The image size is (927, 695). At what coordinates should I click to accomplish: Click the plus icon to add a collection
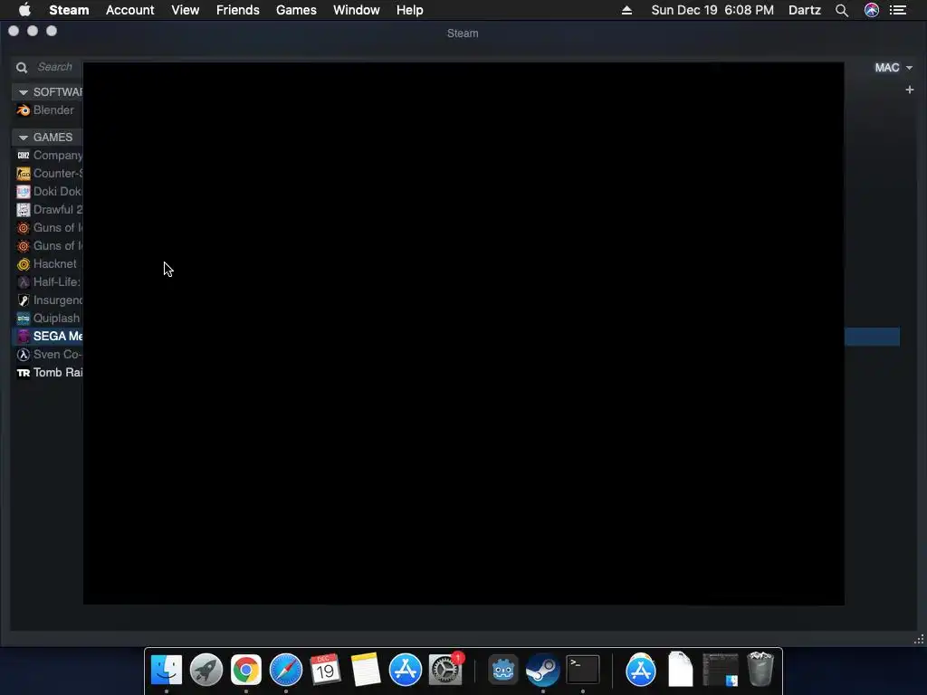point(909,90)
